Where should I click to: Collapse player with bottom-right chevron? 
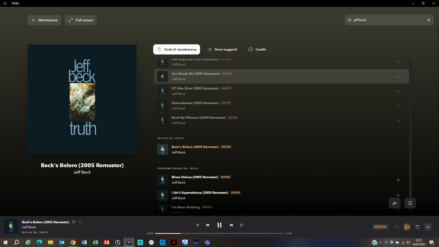pyautogui.click(x=428, y=227)
